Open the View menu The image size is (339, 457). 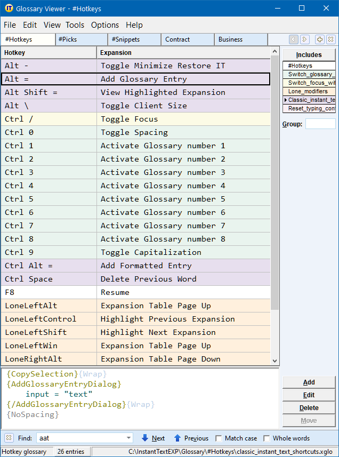point(52,25)
